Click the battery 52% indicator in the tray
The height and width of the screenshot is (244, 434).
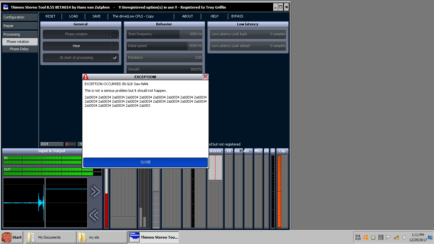[358, 237]
